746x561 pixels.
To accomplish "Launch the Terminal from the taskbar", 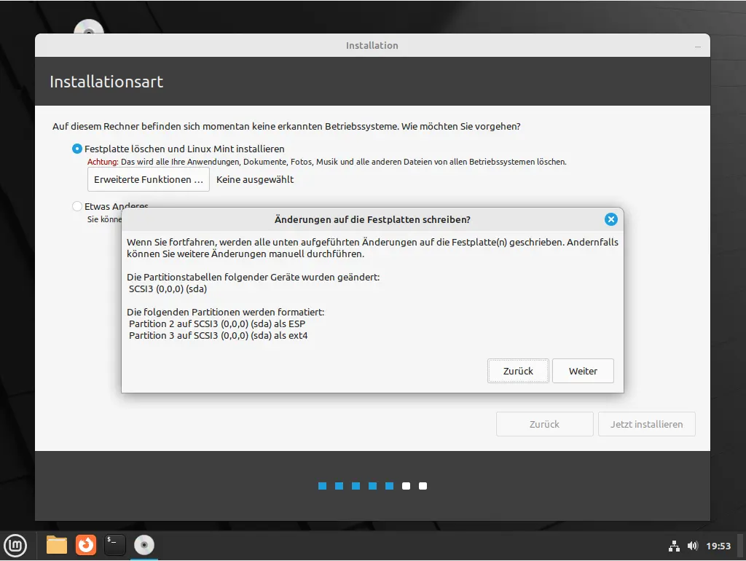I will coord(115,545).
